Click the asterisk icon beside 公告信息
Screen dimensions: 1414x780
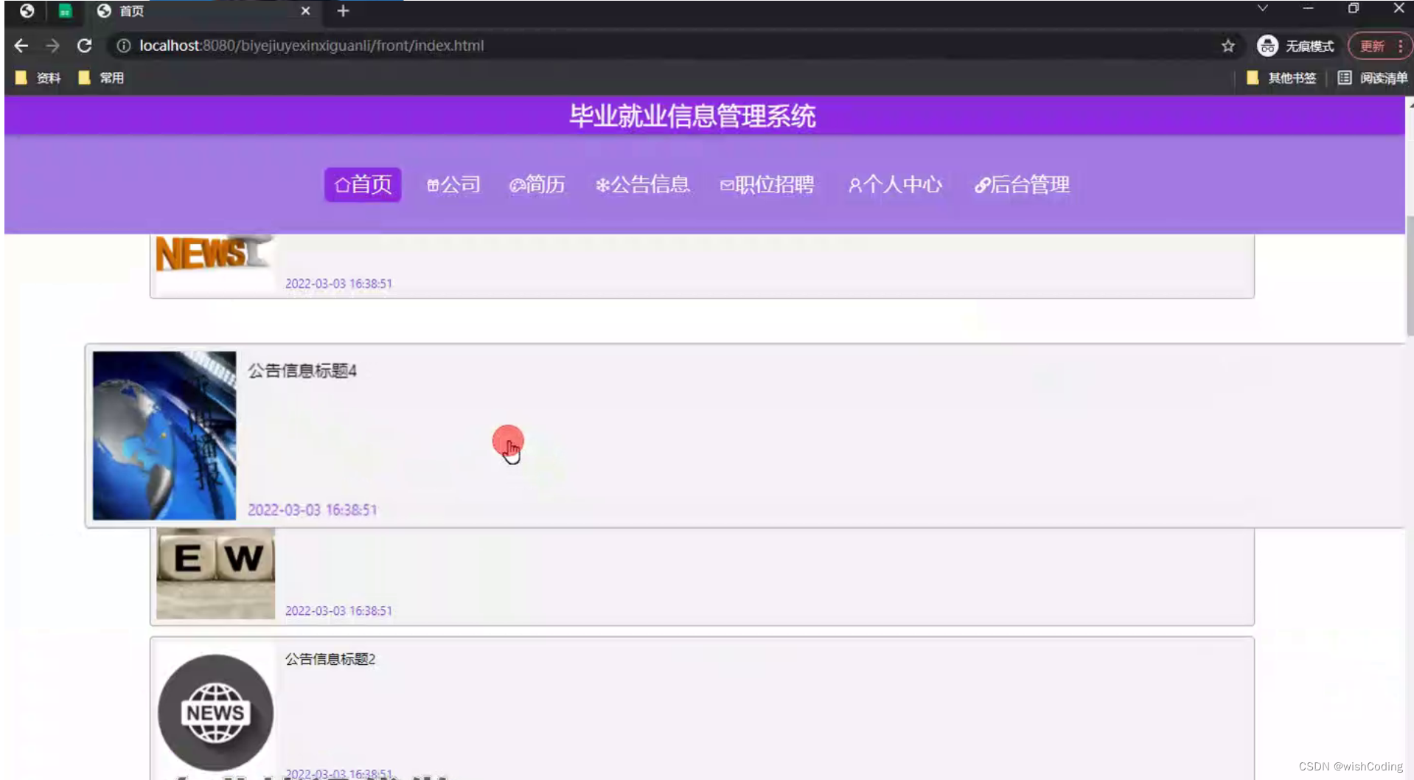tap(602, 185)
